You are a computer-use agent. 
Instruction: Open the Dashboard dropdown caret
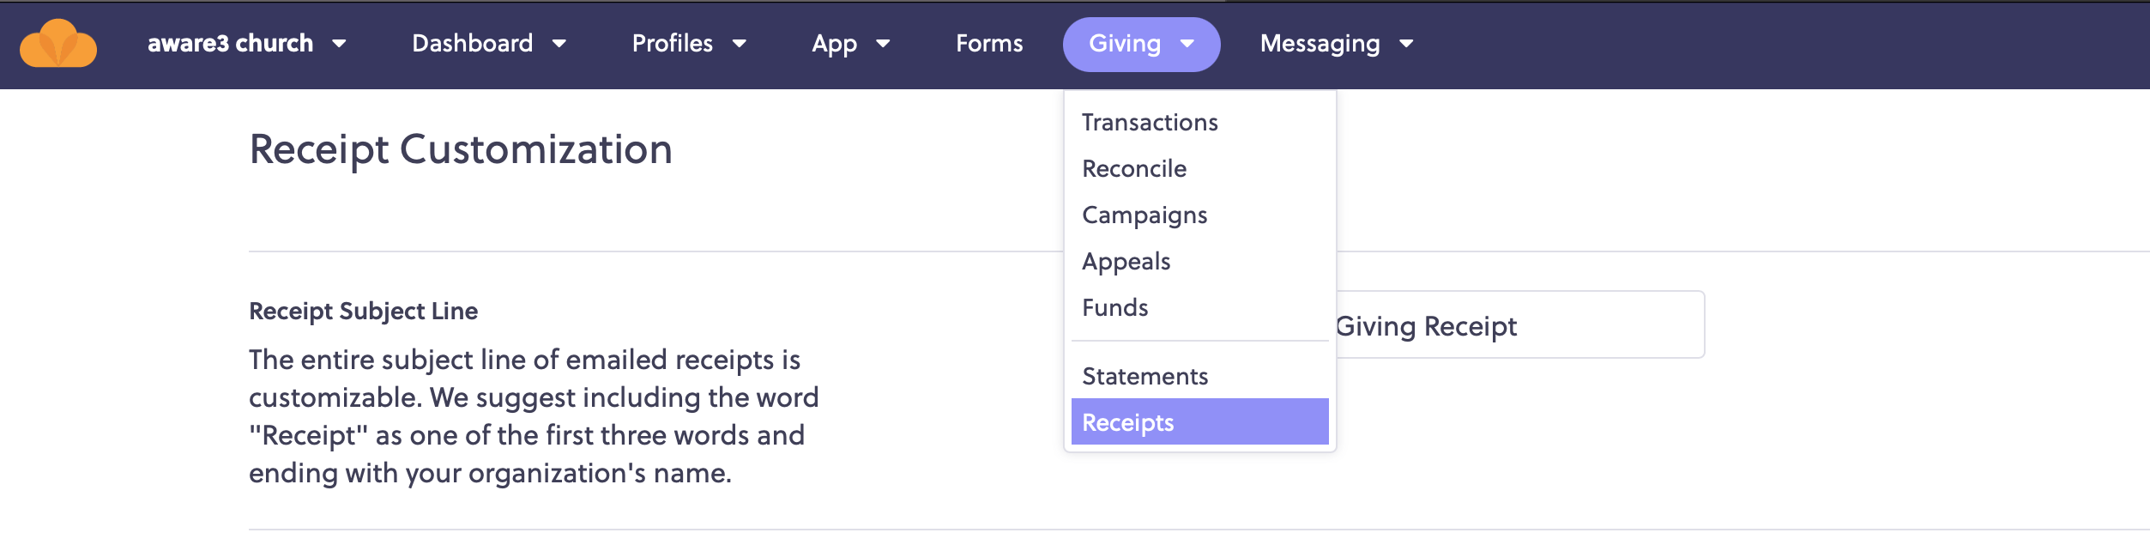pos(559,44)
